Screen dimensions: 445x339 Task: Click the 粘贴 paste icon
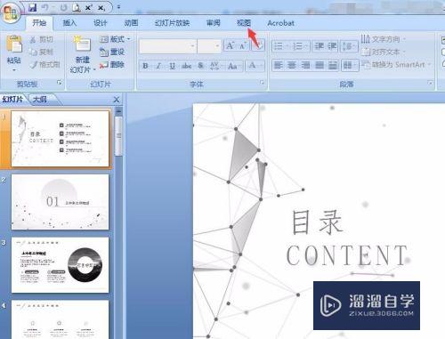pyautogui.click(x=14, y=44)
